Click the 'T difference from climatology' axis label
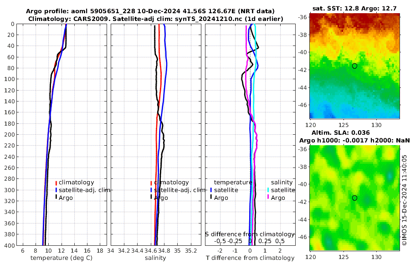 pyautogui.click(x=250, y=258)
